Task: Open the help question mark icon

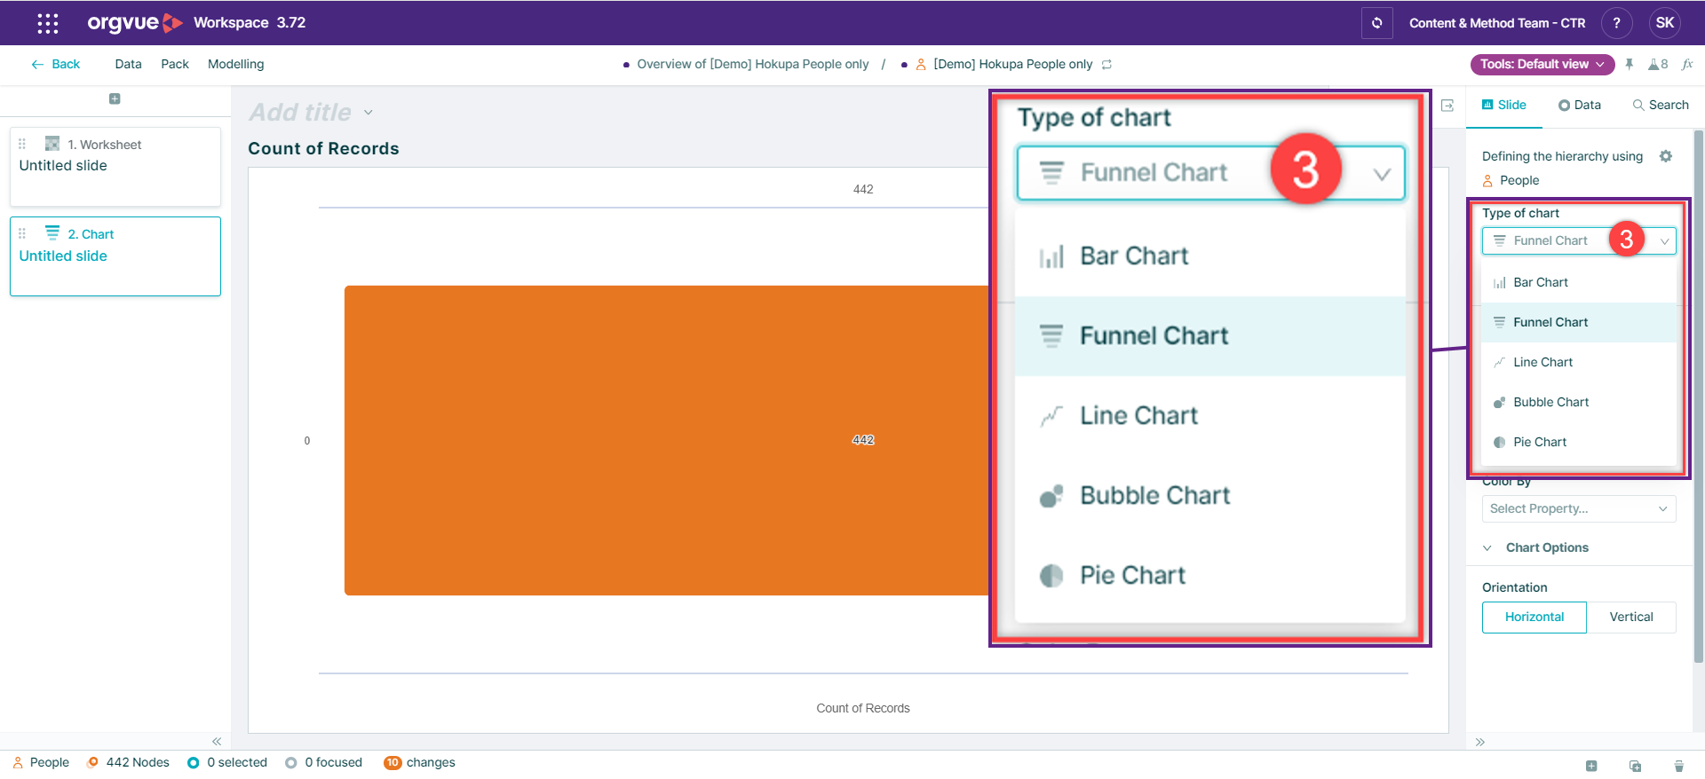Action: tap(1616, 23)
